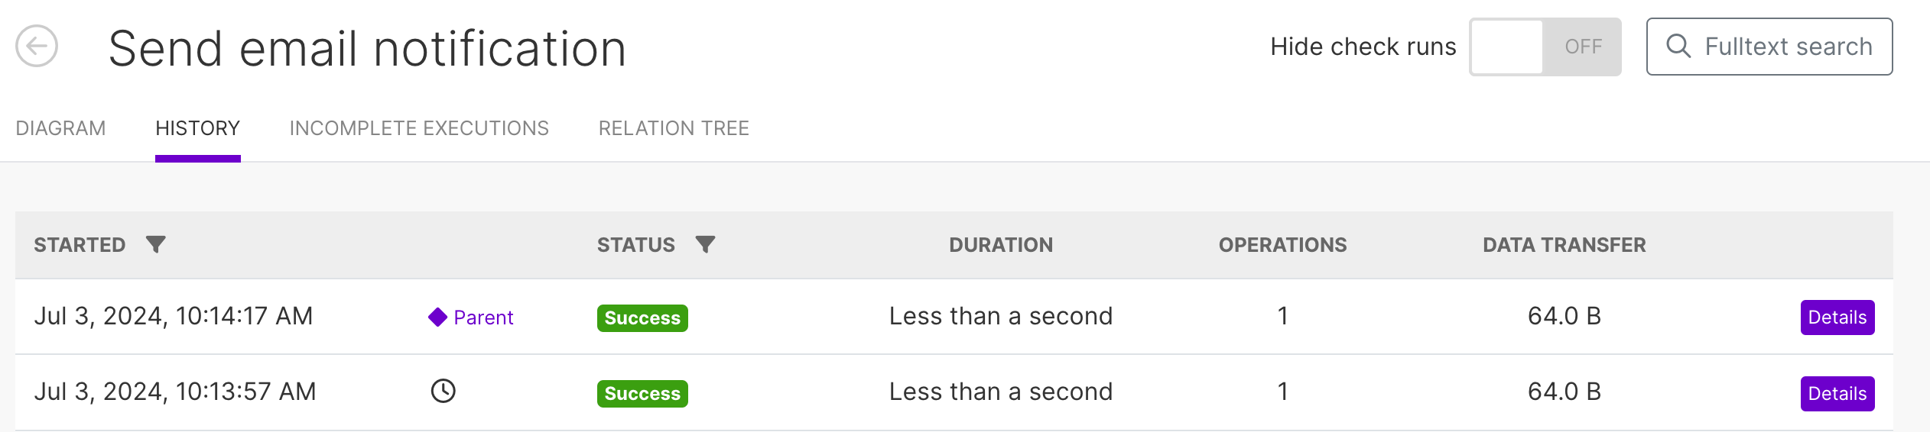Click the STARTED column header label
Image resolution: width=1930 pixels, height=432 pixels.
pyautogui.click(x=80, y=245)
